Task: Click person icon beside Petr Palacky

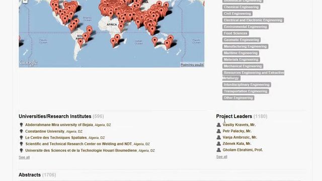Action: coord(219,131)
